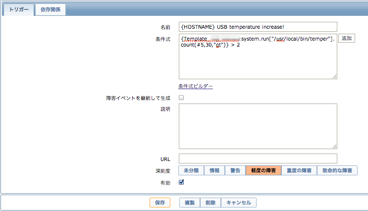Open the 条件式ビルダー link
Screen dimensions: 368x211
pyautogui.click(x=196, y=86)
